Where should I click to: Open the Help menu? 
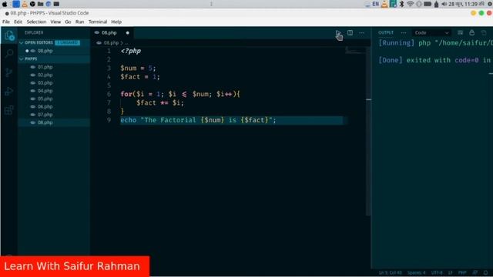[x=116, y=22]
